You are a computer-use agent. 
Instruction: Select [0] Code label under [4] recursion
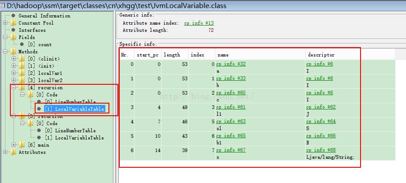tap(47, 95)
